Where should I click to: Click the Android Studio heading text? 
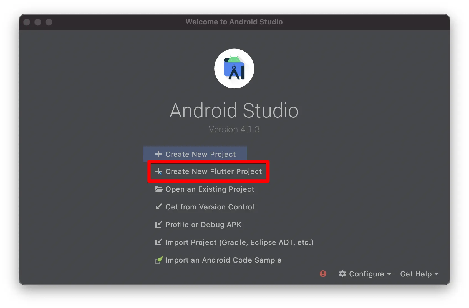coord(234,110)
